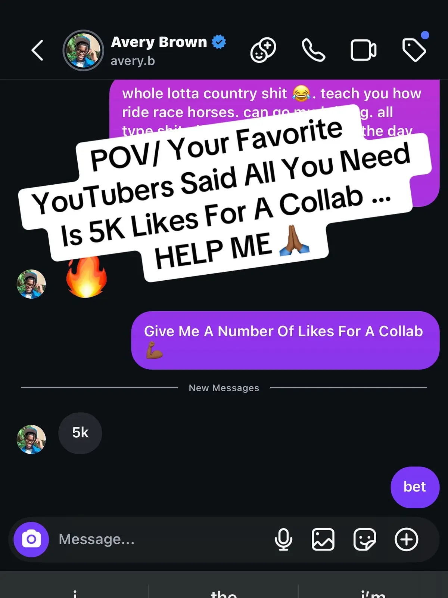The image size is (448, 598).
Task: Tap the avery.b username text
Action: tap(133, 61)
